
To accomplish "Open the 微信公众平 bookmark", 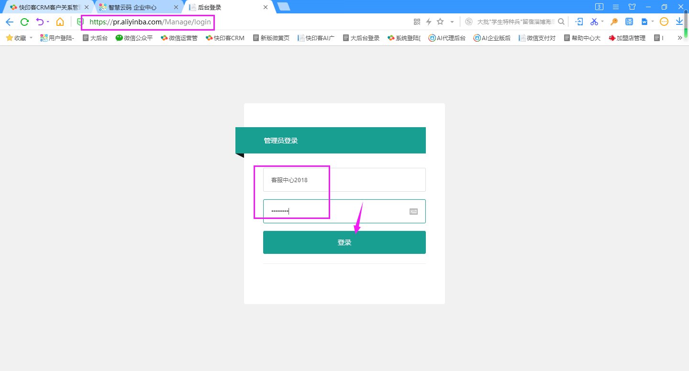I will tap(134, 38).
